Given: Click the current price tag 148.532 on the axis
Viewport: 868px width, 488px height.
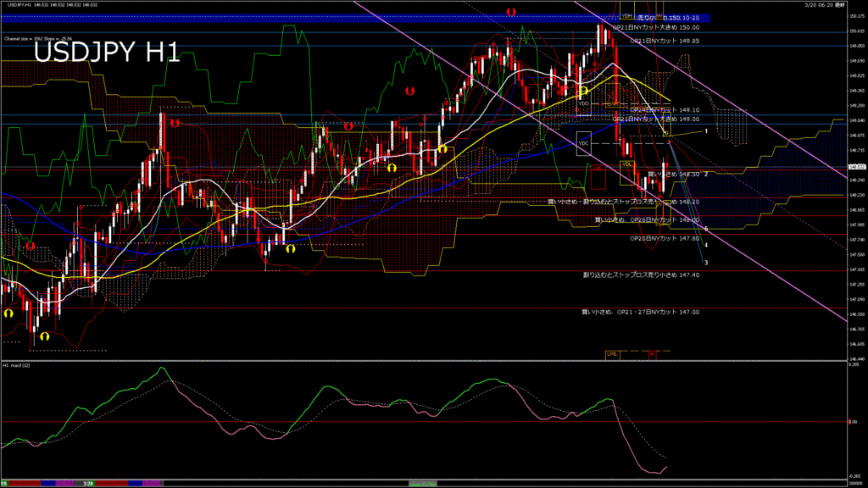Looking at the screenshot, I should click(x=856, y=167).
